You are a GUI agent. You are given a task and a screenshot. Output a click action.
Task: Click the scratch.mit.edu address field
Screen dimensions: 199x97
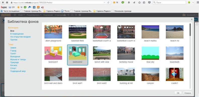pyautogui.click(x=57, y=2)
